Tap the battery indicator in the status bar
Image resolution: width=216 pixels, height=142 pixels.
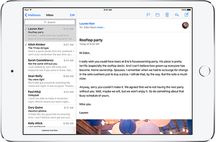coord(189,10)
